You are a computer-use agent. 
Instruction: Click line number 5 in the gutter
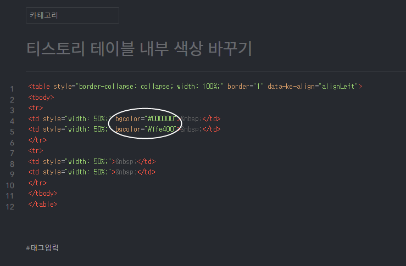click(12, 132)
